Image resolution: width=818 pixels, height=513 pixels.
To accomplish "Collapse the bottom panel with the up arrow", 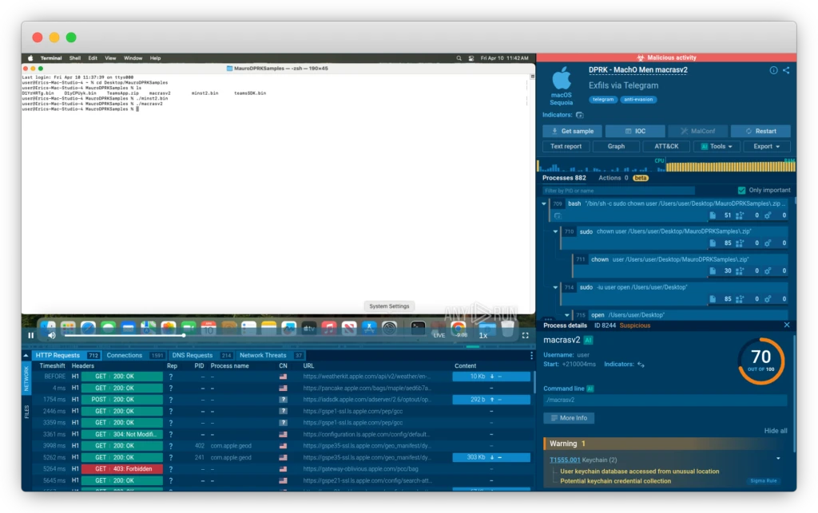I will (26, 355).
